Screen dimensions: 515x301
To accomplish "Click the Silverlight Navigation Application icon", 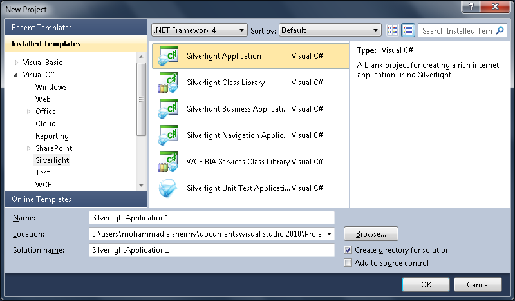I will 169,135.
